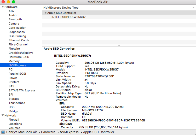Click the NVMExpress Device Tree sort chevron
Screen dimensions: 196x135
(x=193, y=8)
